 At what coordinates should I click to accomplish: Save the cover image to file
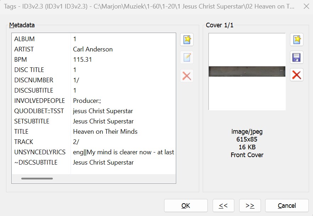pyautogui.click(x=297, y=57)
